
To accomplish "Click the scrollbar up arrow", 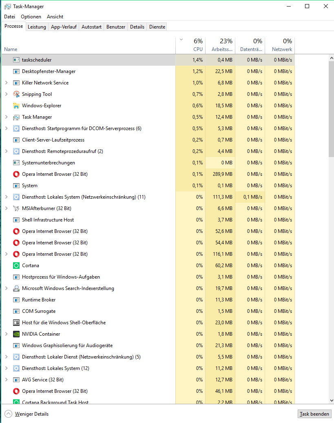I will point(332,58).
